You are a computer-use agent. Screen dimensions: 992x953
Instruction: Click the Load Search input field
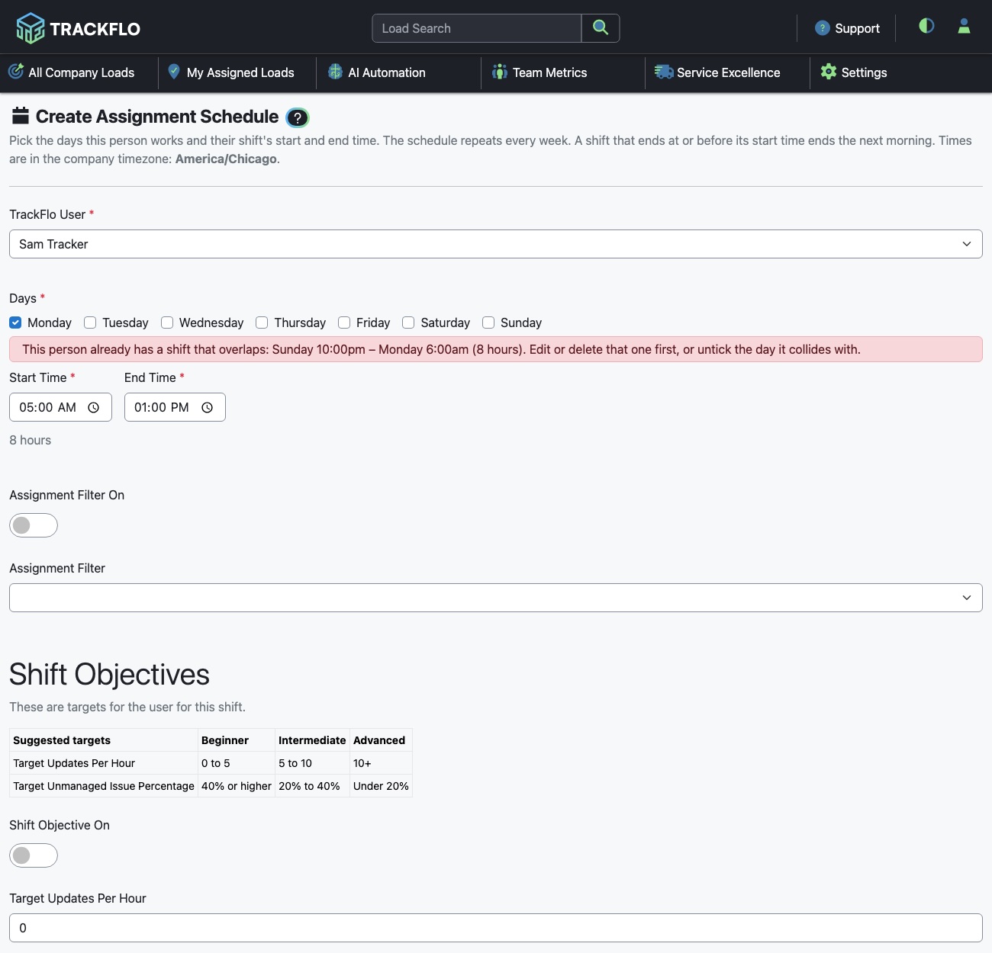coord(477,28)
